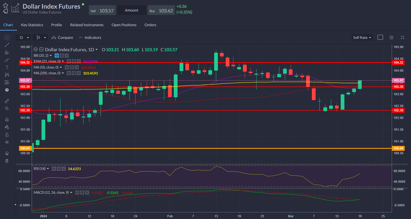Click the Buy 103.62 button

pos(161,10)
